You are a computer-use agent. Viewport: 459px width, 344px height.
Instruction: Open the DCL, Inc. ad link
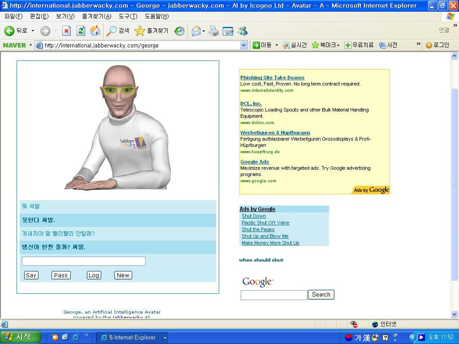[251, 103]
